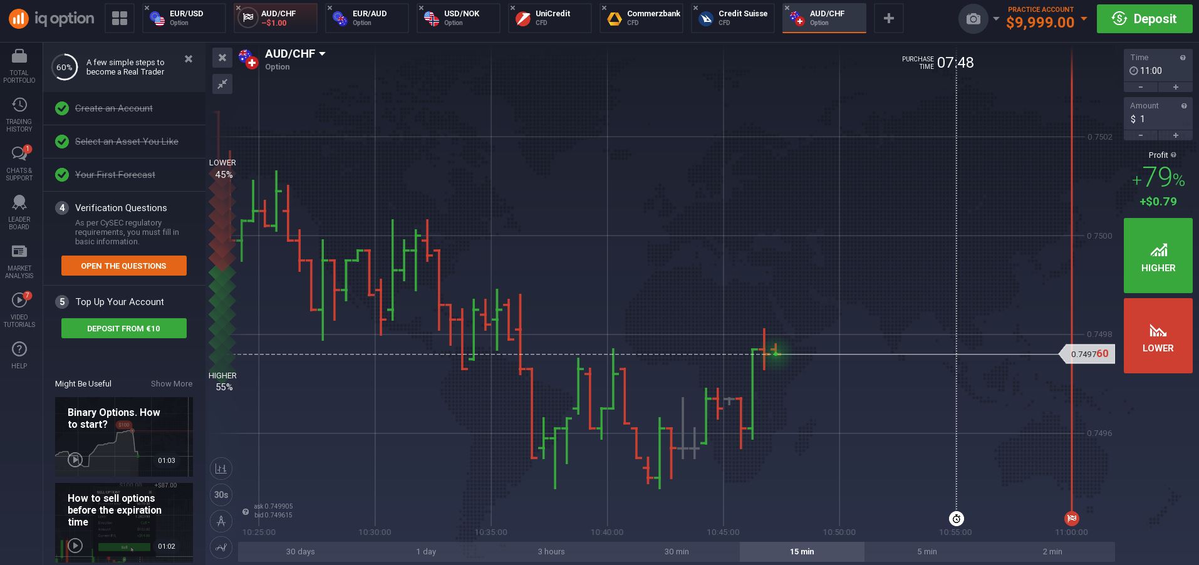The height and width of the screenshot is (565, 1199).
Task: Increase amount with plus button
Action: (x=1175, y=135)
